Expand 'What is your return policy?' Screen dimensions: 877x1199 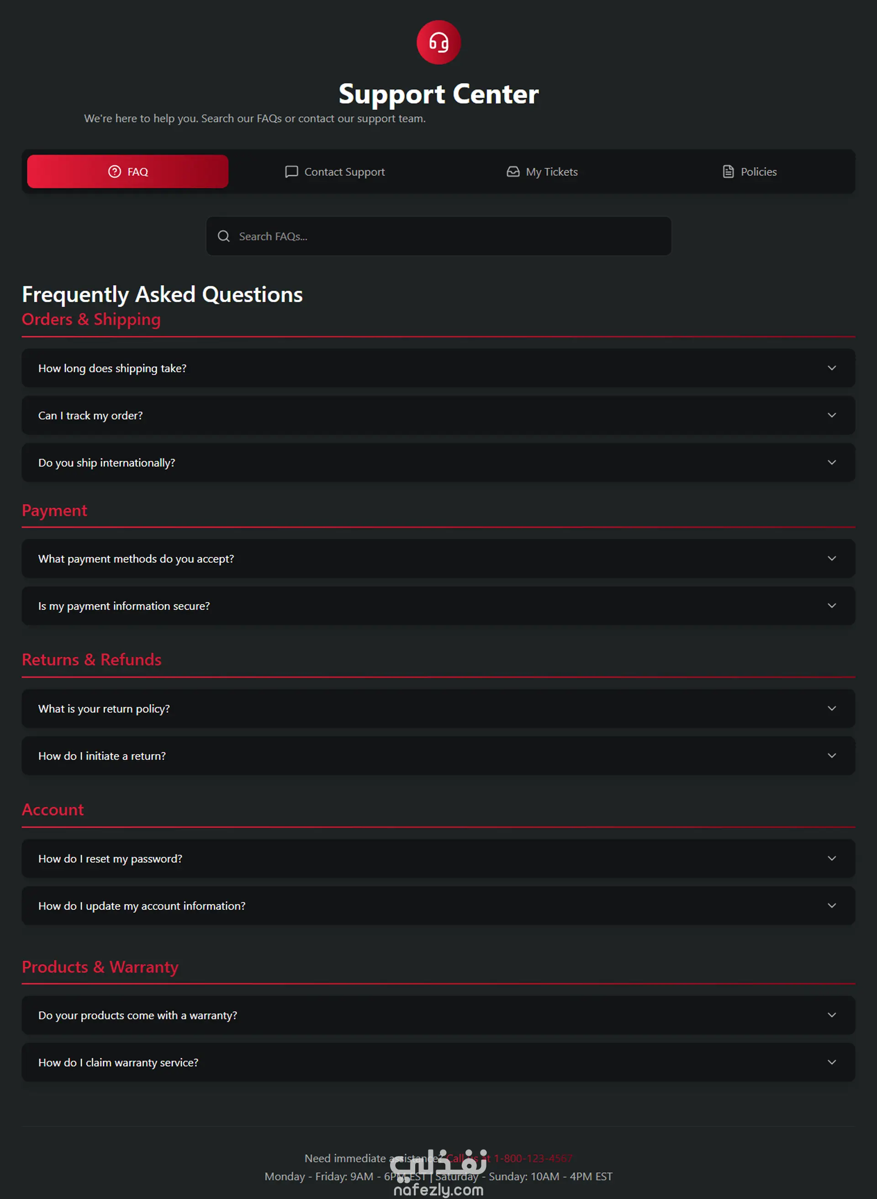coord(438,708)
